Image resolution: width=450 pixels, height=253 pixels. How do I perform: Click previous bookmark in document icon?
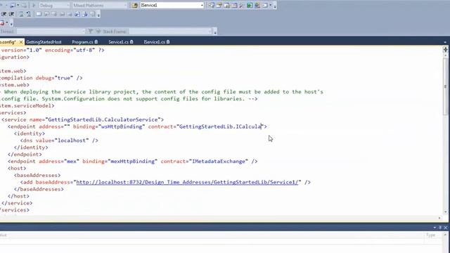point(77,14)
